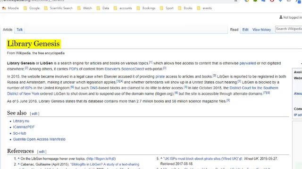Open the Moodle bookmark

pyautogui.click(x=10, y=8)
